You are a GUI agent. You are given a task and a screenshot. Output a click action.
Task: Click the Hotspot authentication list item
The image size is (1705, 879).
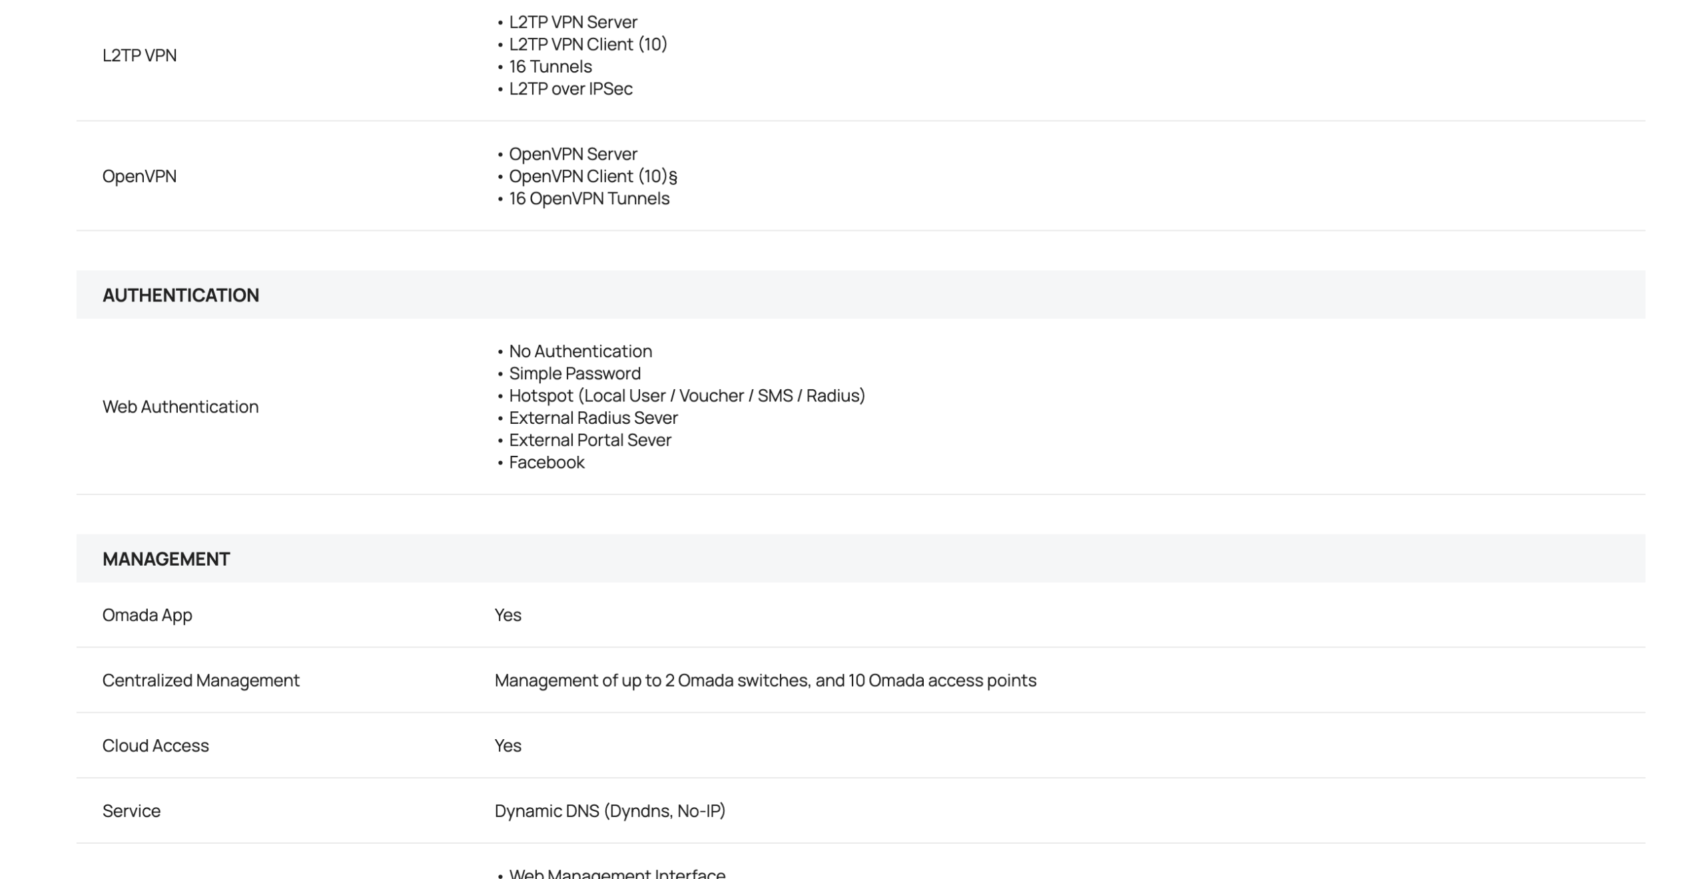pos(687,395)
